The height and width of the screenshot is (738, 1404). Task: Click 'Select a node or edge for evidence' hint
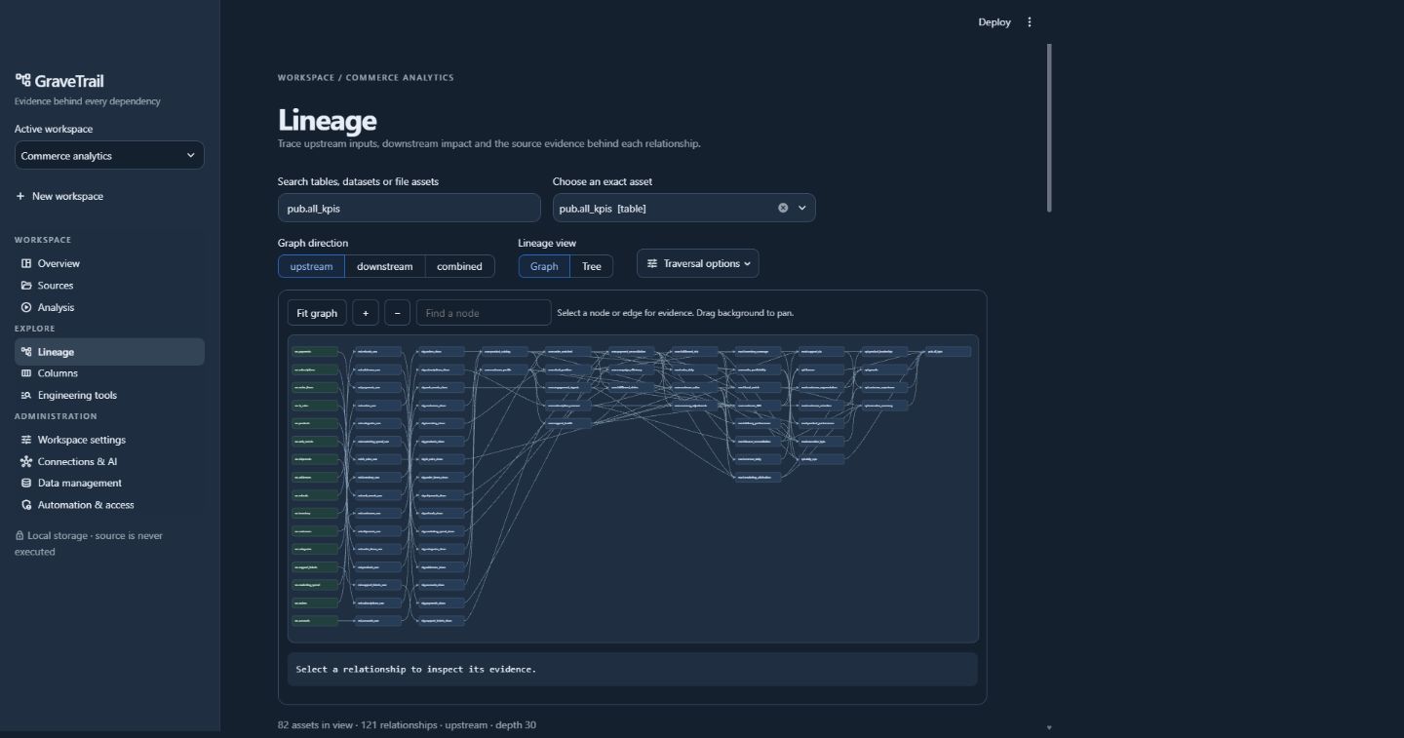point(625,313)
